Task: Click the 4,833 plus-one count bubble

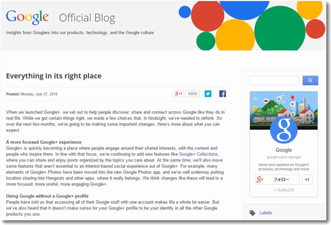Action: click(x=192, y=94)
